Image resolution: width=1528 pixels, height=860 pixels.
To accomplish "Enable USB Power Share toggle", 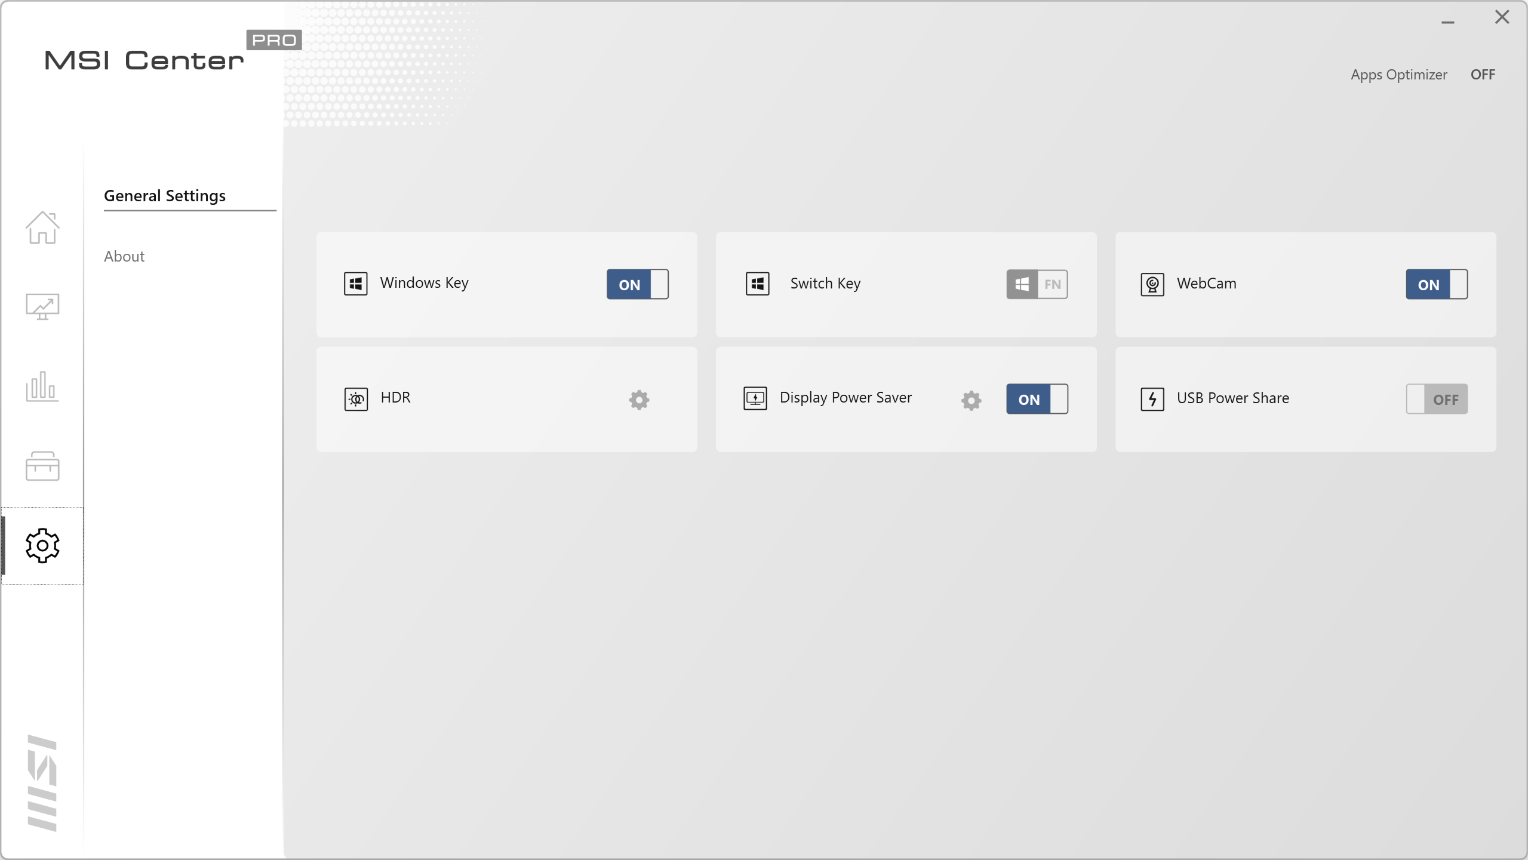I will [x=1436, y=399].
